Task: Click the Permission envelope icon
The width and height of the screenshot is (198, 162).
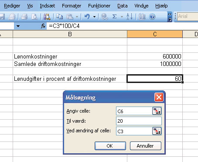Action: point(12,17)
